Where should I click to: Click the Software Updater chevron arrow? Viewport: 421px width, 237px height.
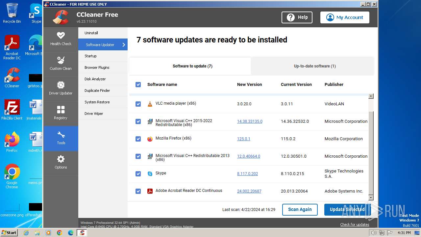[124, 45]
